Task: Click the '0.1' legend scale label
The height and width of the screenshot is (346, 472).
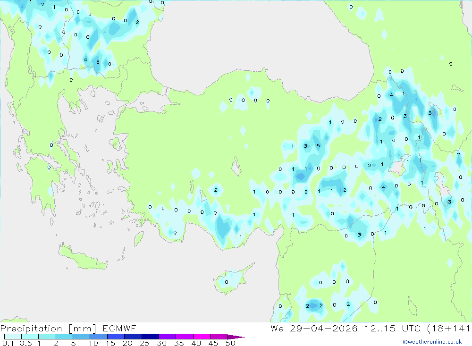Action: tap(8, 343)
